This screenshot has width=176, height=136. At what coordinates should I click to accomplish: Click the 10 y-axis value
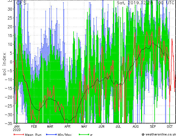click(10, 44)
